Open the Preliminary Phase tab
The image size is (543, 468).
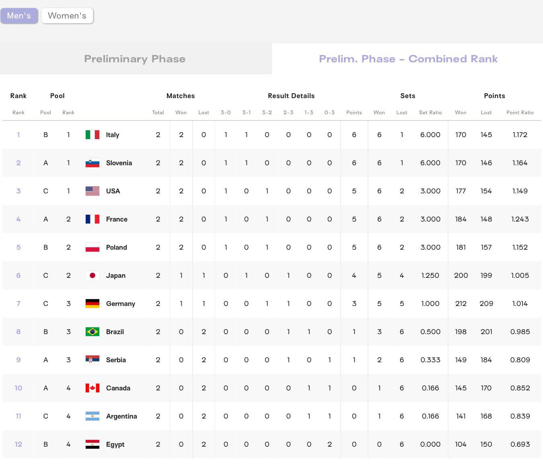(x=135, y=59)
